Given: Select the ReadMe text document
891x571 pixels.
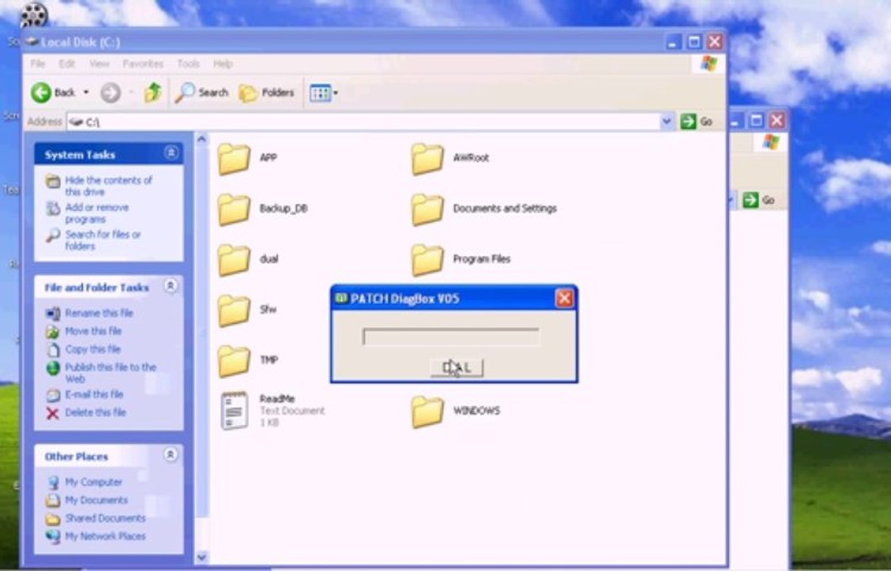Looking at the screenshot, I should pyautogui.click(x=234, y=410).
